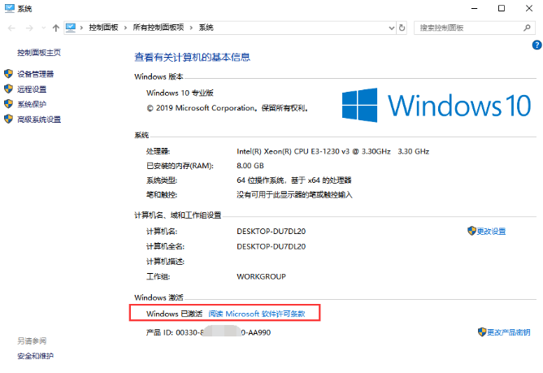Click the search magnifier icon
Screen dimensions: 543x373
[528, 28]
